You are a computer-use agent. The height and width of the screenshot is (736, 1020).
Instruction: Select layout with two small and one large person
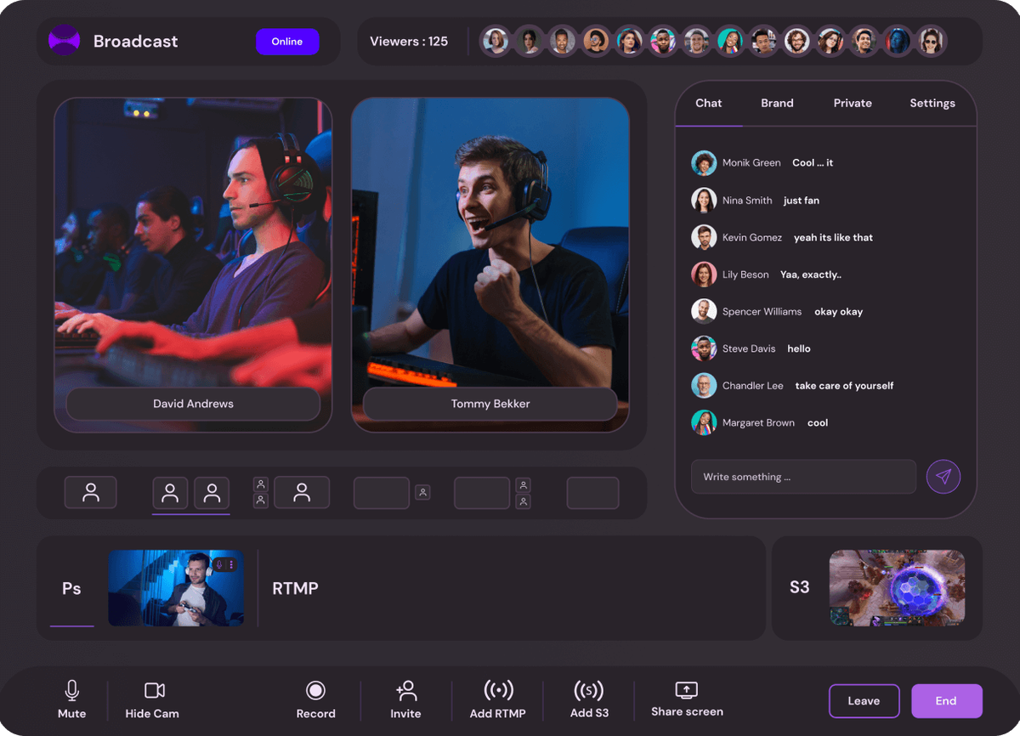[x=291, y=493]
